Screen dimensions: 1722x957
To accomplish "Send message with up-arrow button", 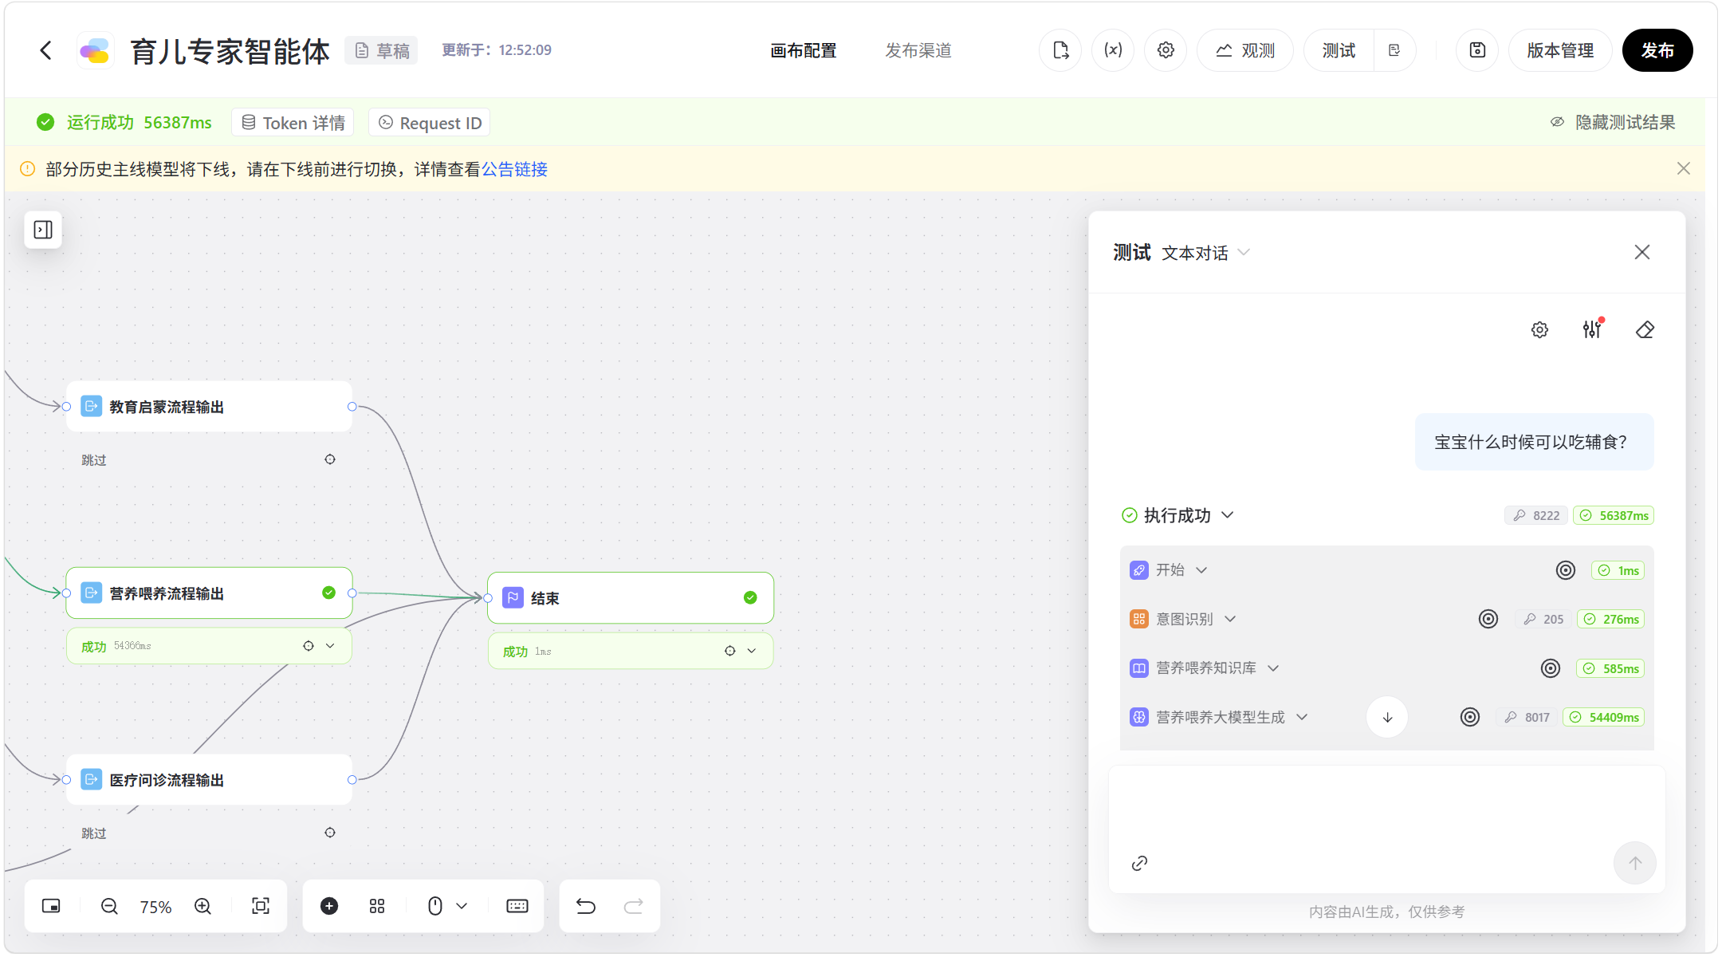I will pyautogui.click(x=1635, y=863).
